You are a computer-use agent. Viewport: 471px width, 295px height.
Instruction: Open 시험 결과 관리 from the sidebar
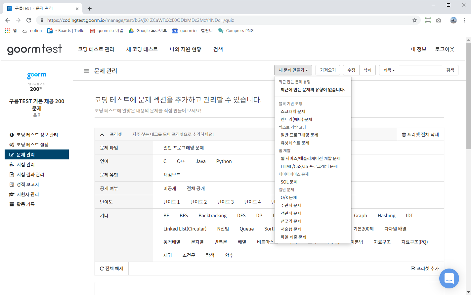click(x=26, y=174)
